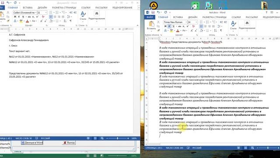Expand Стили gallery in left Word window
This screenshot has height=158, width=280.
(x=83, y=16)
